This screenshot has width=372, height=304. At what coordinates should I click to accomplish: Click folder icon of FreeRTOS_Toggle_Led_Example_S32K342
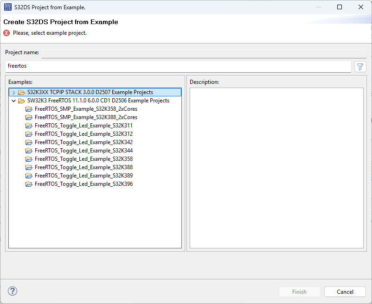(x=29, y=142)
